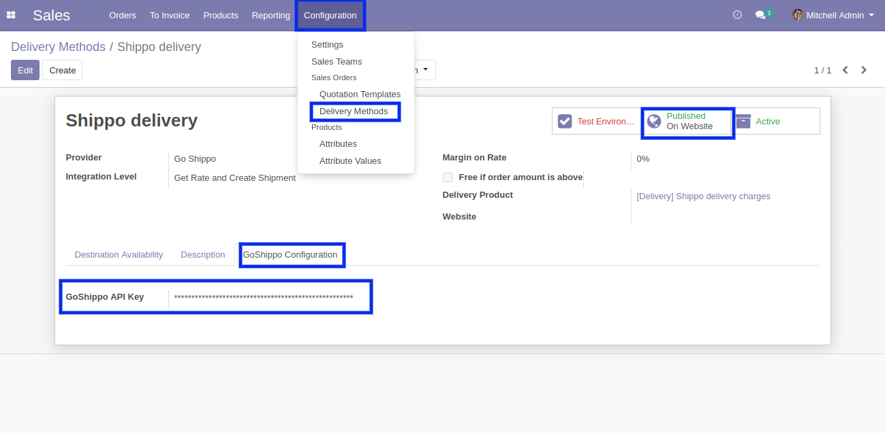885x433 pixels.
Task: Open the conversations chat bubble icon
Action: [761, 15]
